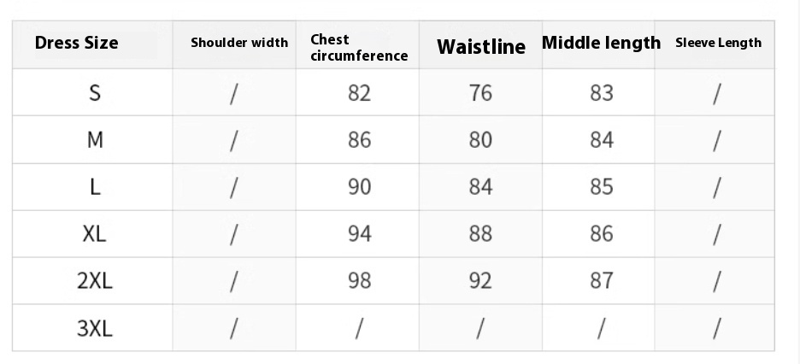
Task: Select chest value 94 for size XL
Action: pyautogui.click(x=360, y=233)
